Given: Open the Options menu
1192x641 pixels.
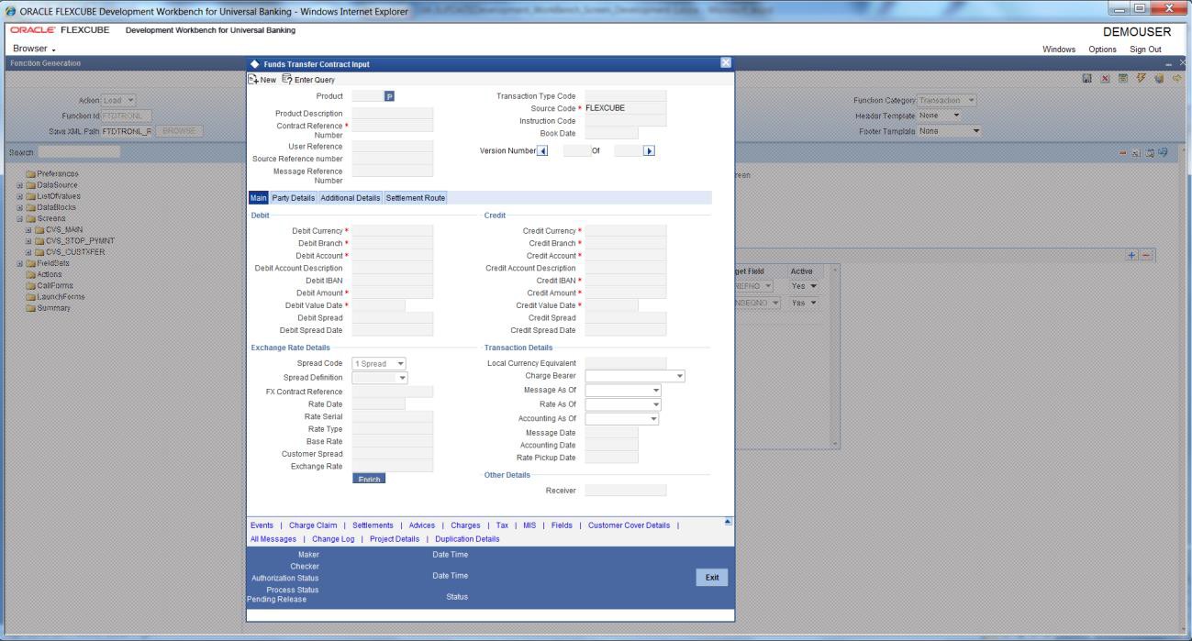Looking at the screenshot, I should pyautogui.click(x=1102, y=49).
